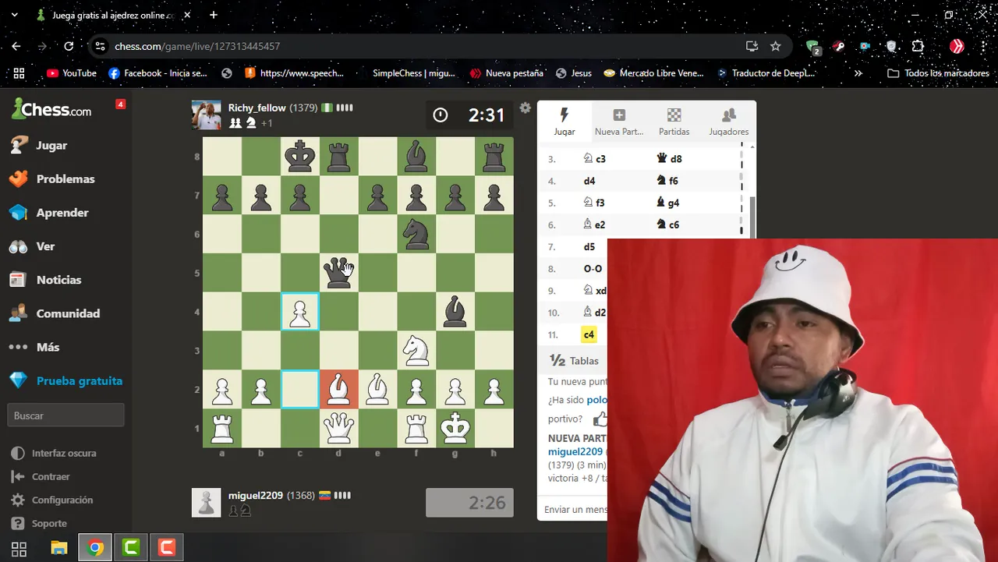Click the install app icon in the address bar
The image size is (998, 562).
click(x=752, y=46)
